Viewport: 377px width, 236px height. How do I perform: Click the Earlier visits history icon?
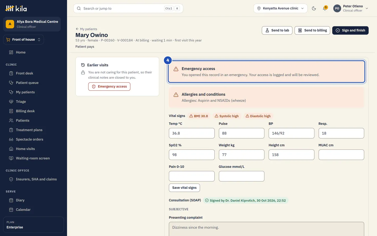(x=83, y=65)
